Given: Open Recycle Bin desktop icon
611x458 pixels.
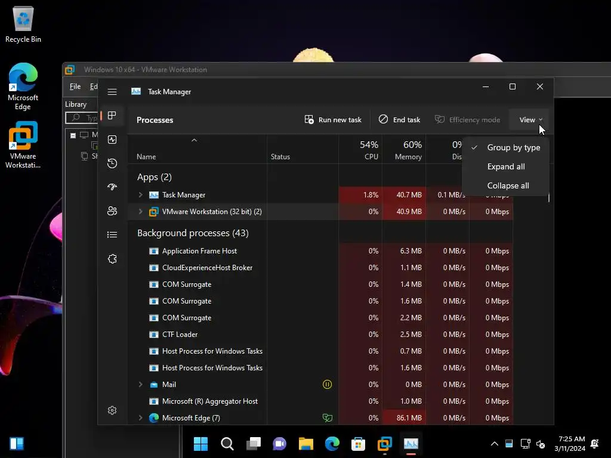Looking at the screenshot, I should point(23,24).
